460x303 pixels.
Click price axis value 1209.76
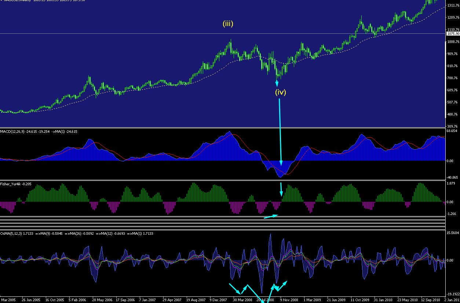(453, 18)
